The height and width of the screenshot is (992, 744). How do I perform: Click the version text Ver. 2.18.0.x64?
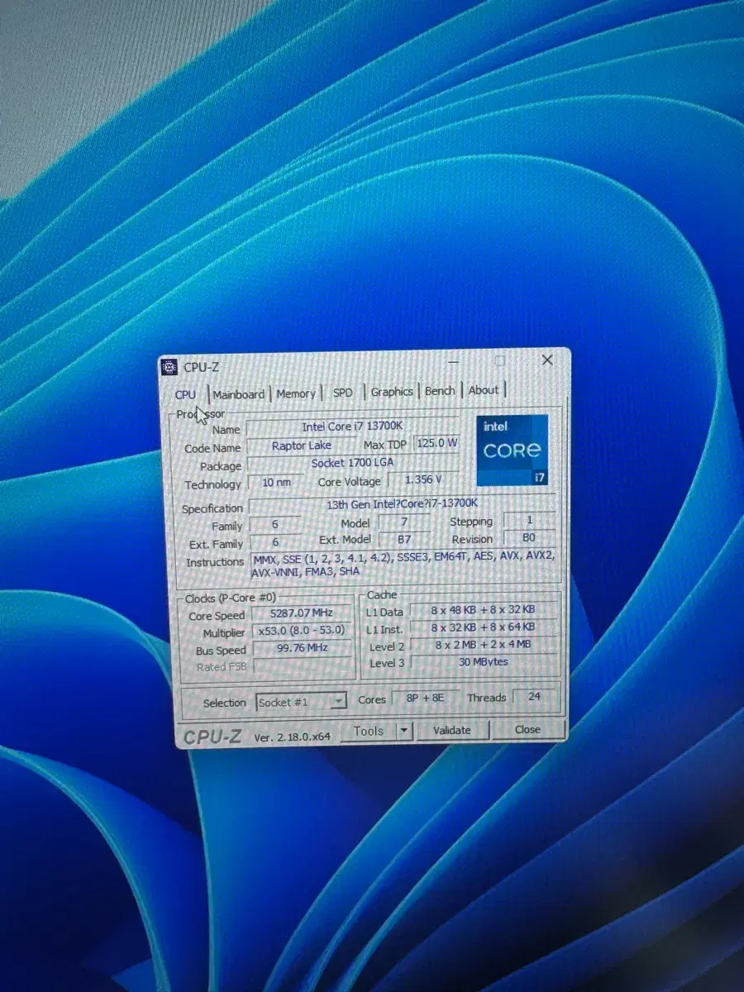point(292,737)
